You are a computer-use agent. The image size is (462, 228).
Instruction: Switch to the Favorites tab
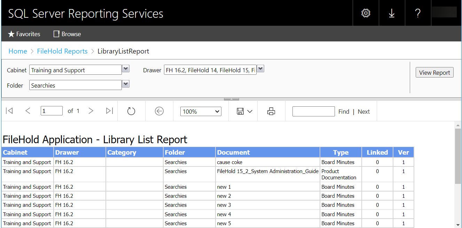click(24, 34)
